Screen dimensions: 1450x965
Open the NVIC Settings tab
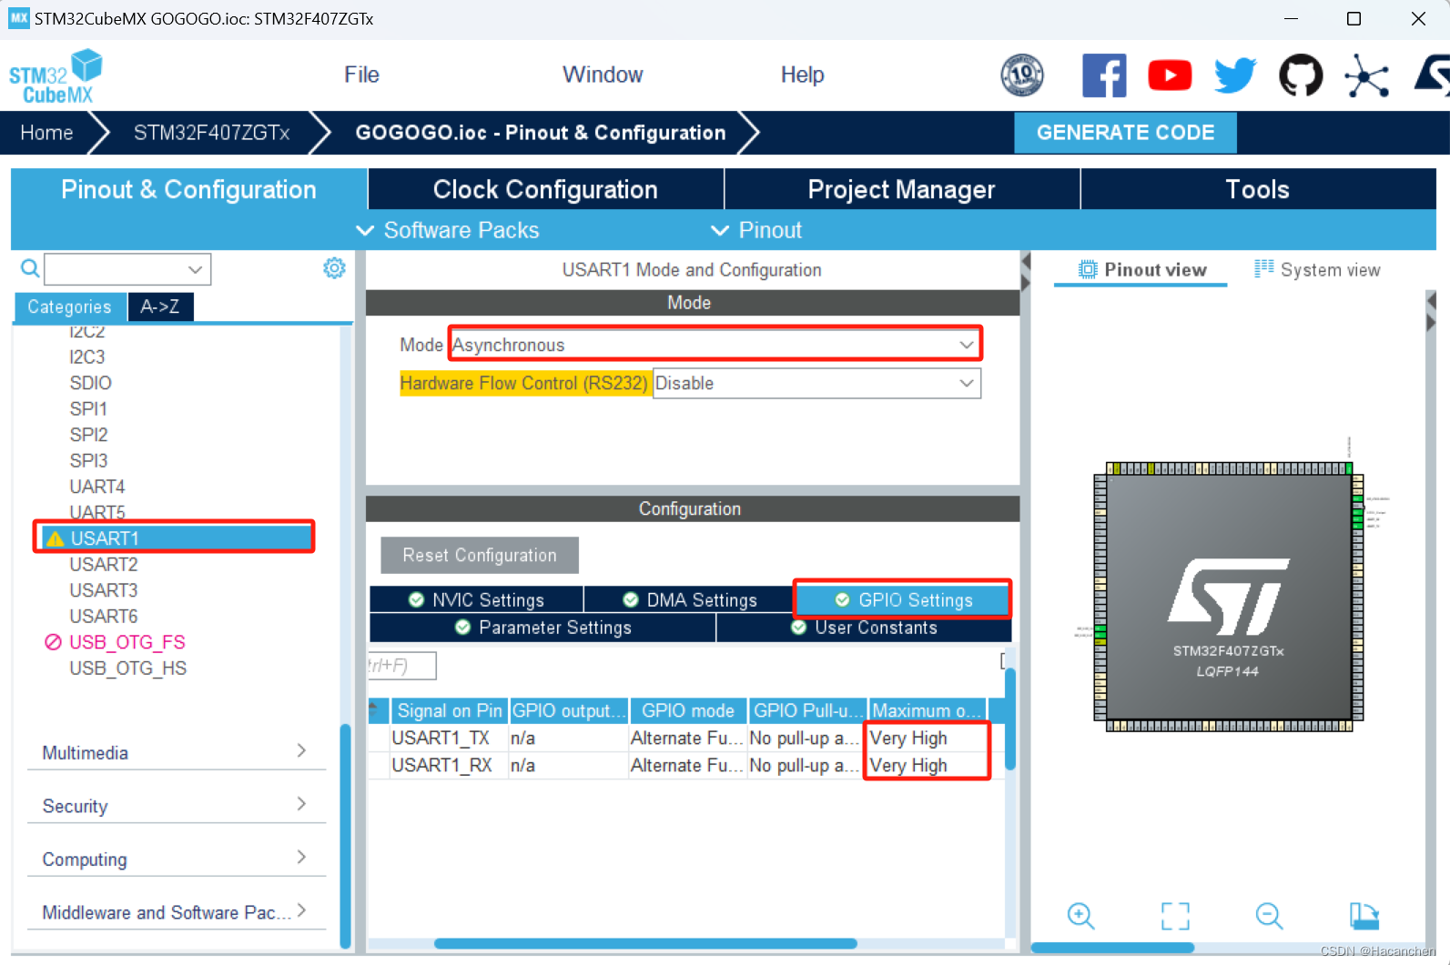476,599
